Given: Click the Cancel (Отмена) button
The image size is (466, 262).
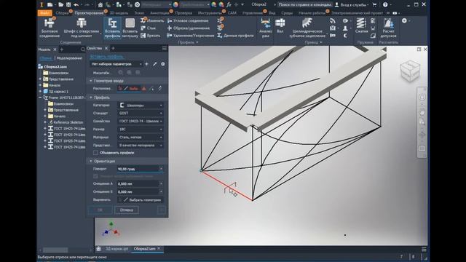Looking at the screenshot, I should point(126,210).
